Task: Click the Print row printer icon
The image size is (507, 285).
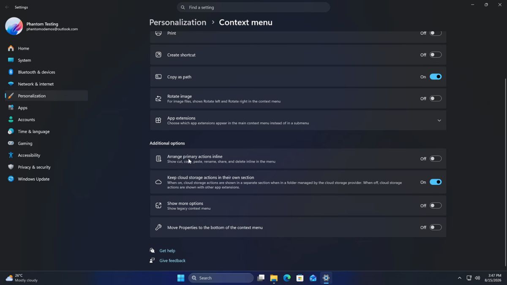Action: [158, 33]
